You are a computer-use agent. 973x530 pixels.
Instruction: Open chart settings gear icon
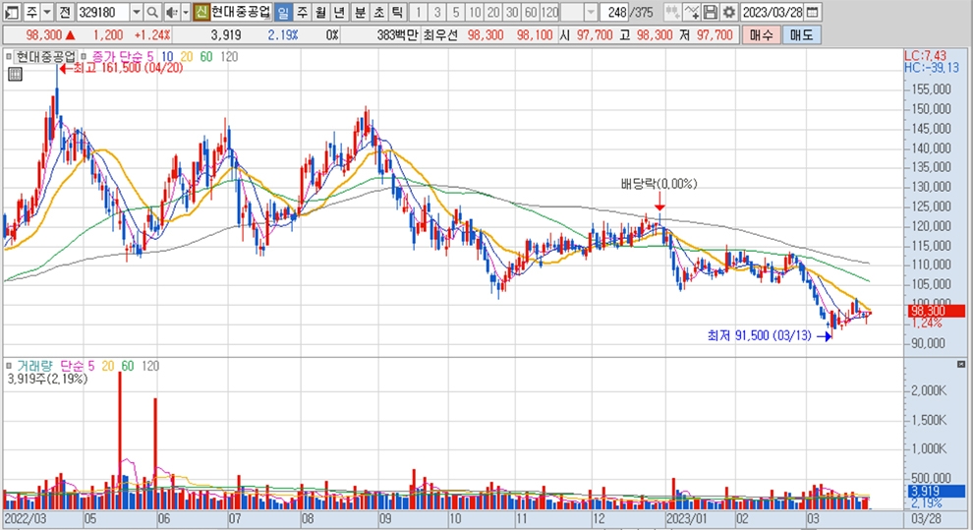tap(728, 12)
